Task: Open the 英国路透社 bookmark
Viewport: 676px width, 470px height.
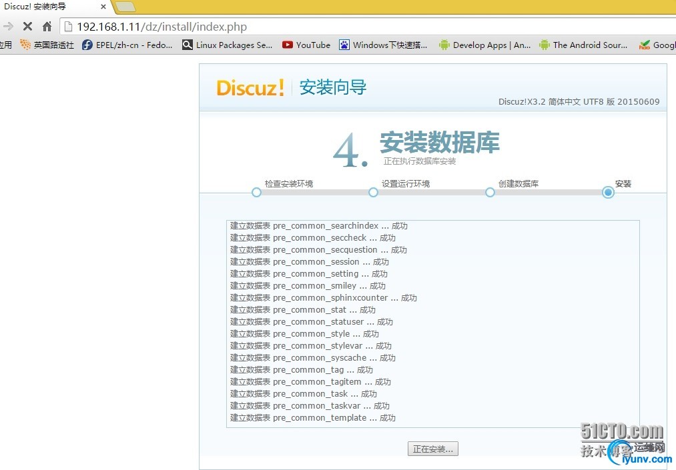Action: (x=47, y=45)
